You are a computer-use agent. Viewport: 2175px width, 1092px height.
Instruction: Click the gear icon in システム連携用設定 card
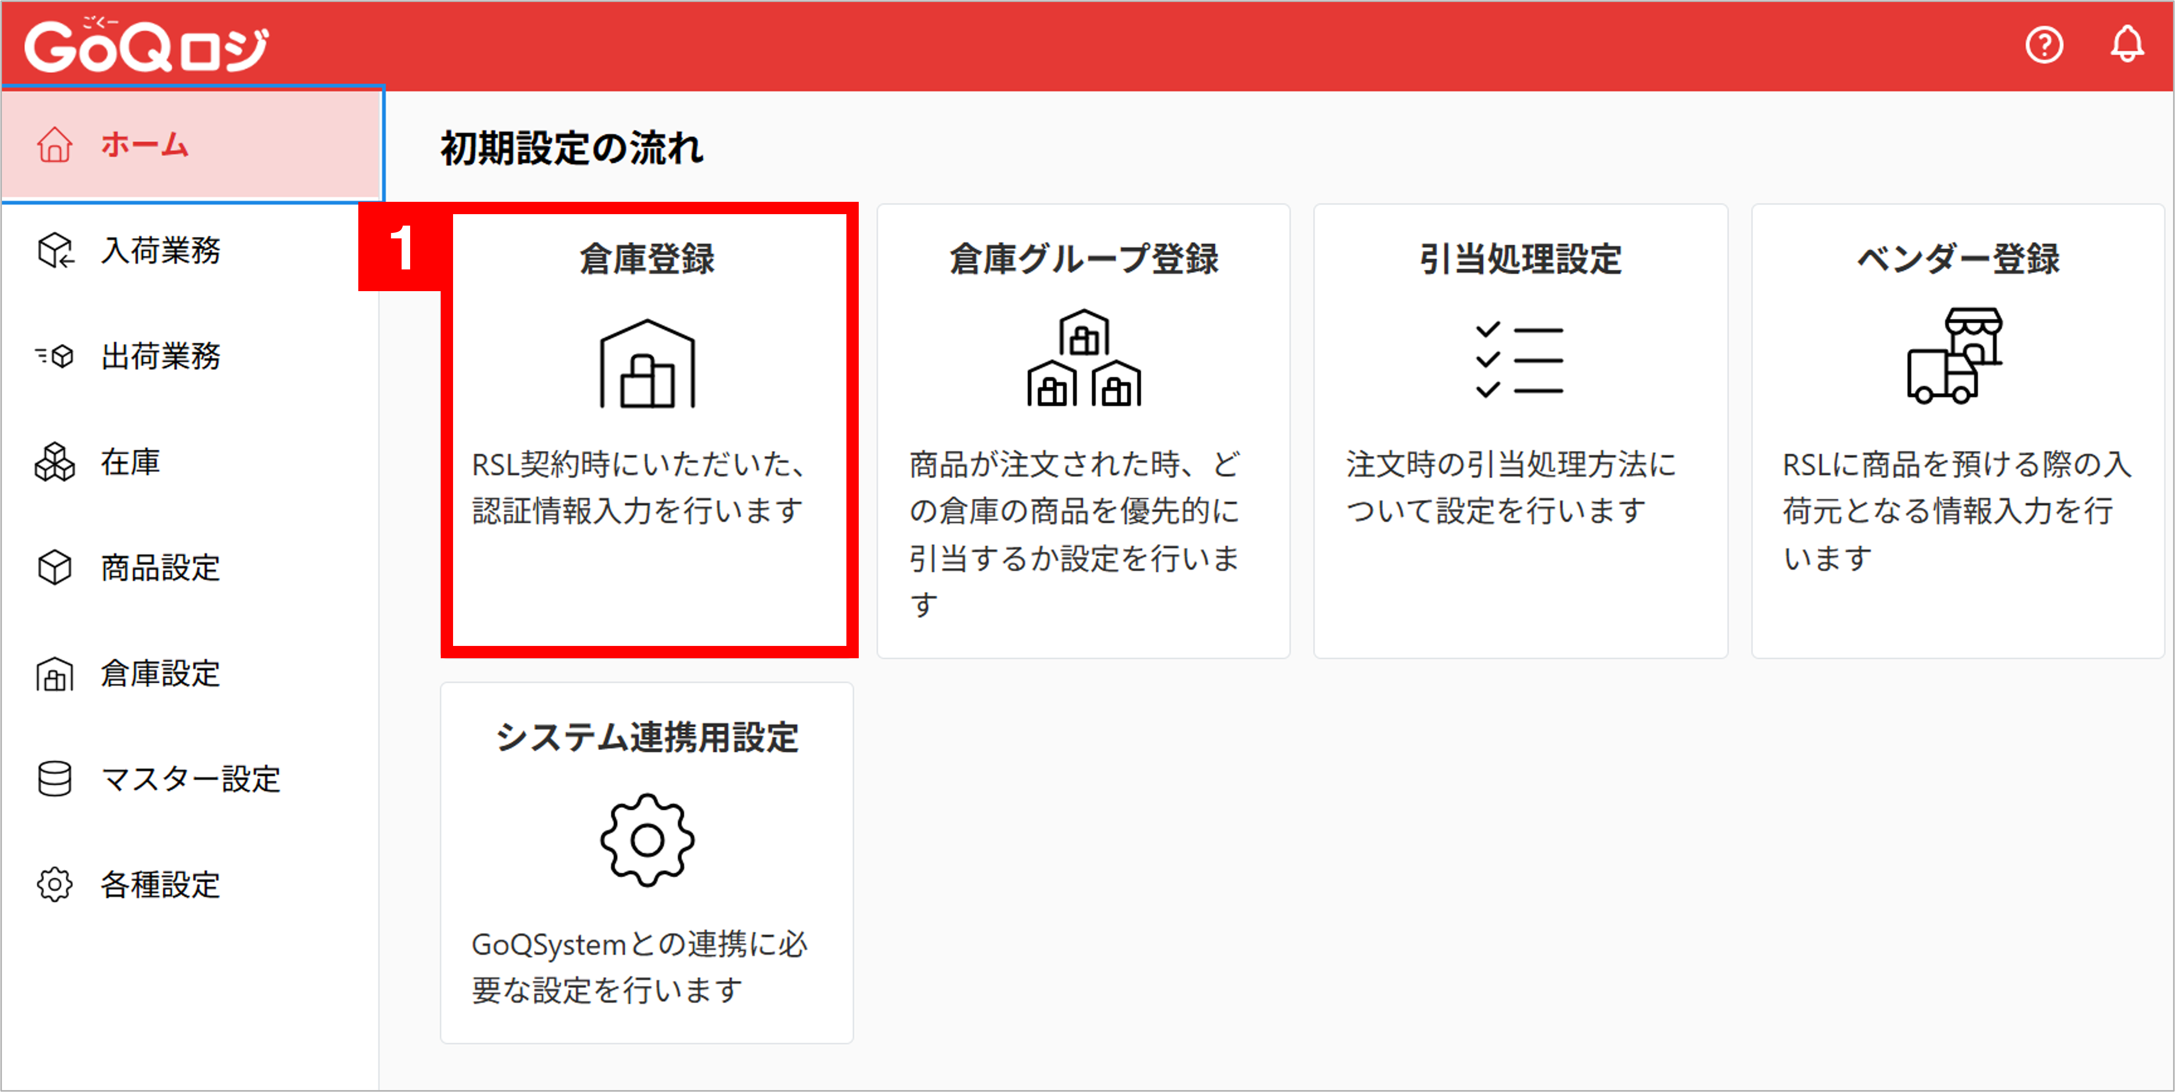point(648,840)
